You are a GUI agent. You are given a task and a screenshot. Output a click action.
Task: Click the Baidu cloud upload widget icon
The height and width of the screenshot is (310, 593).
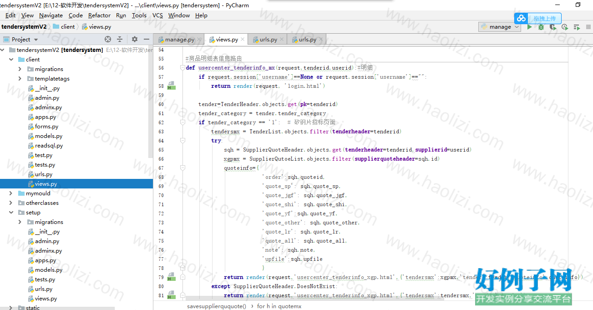(522, 18)
